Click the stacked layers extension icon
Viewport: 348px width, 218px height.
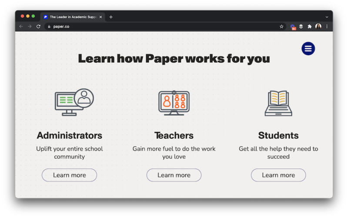301,27
